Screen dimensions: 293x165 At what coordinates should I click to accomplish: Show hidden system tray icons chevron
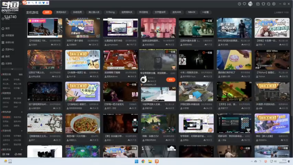click(252, 161)
